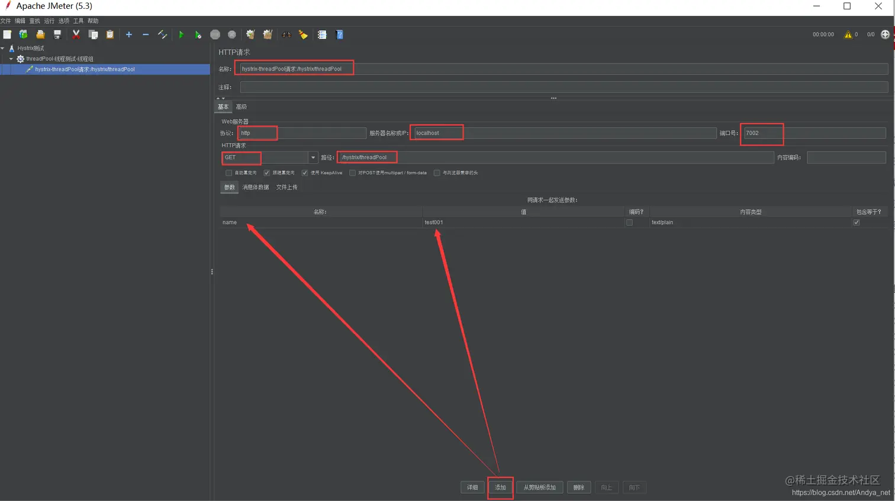Click the 名称 field containing hystrix-threadPool请求

564,69
